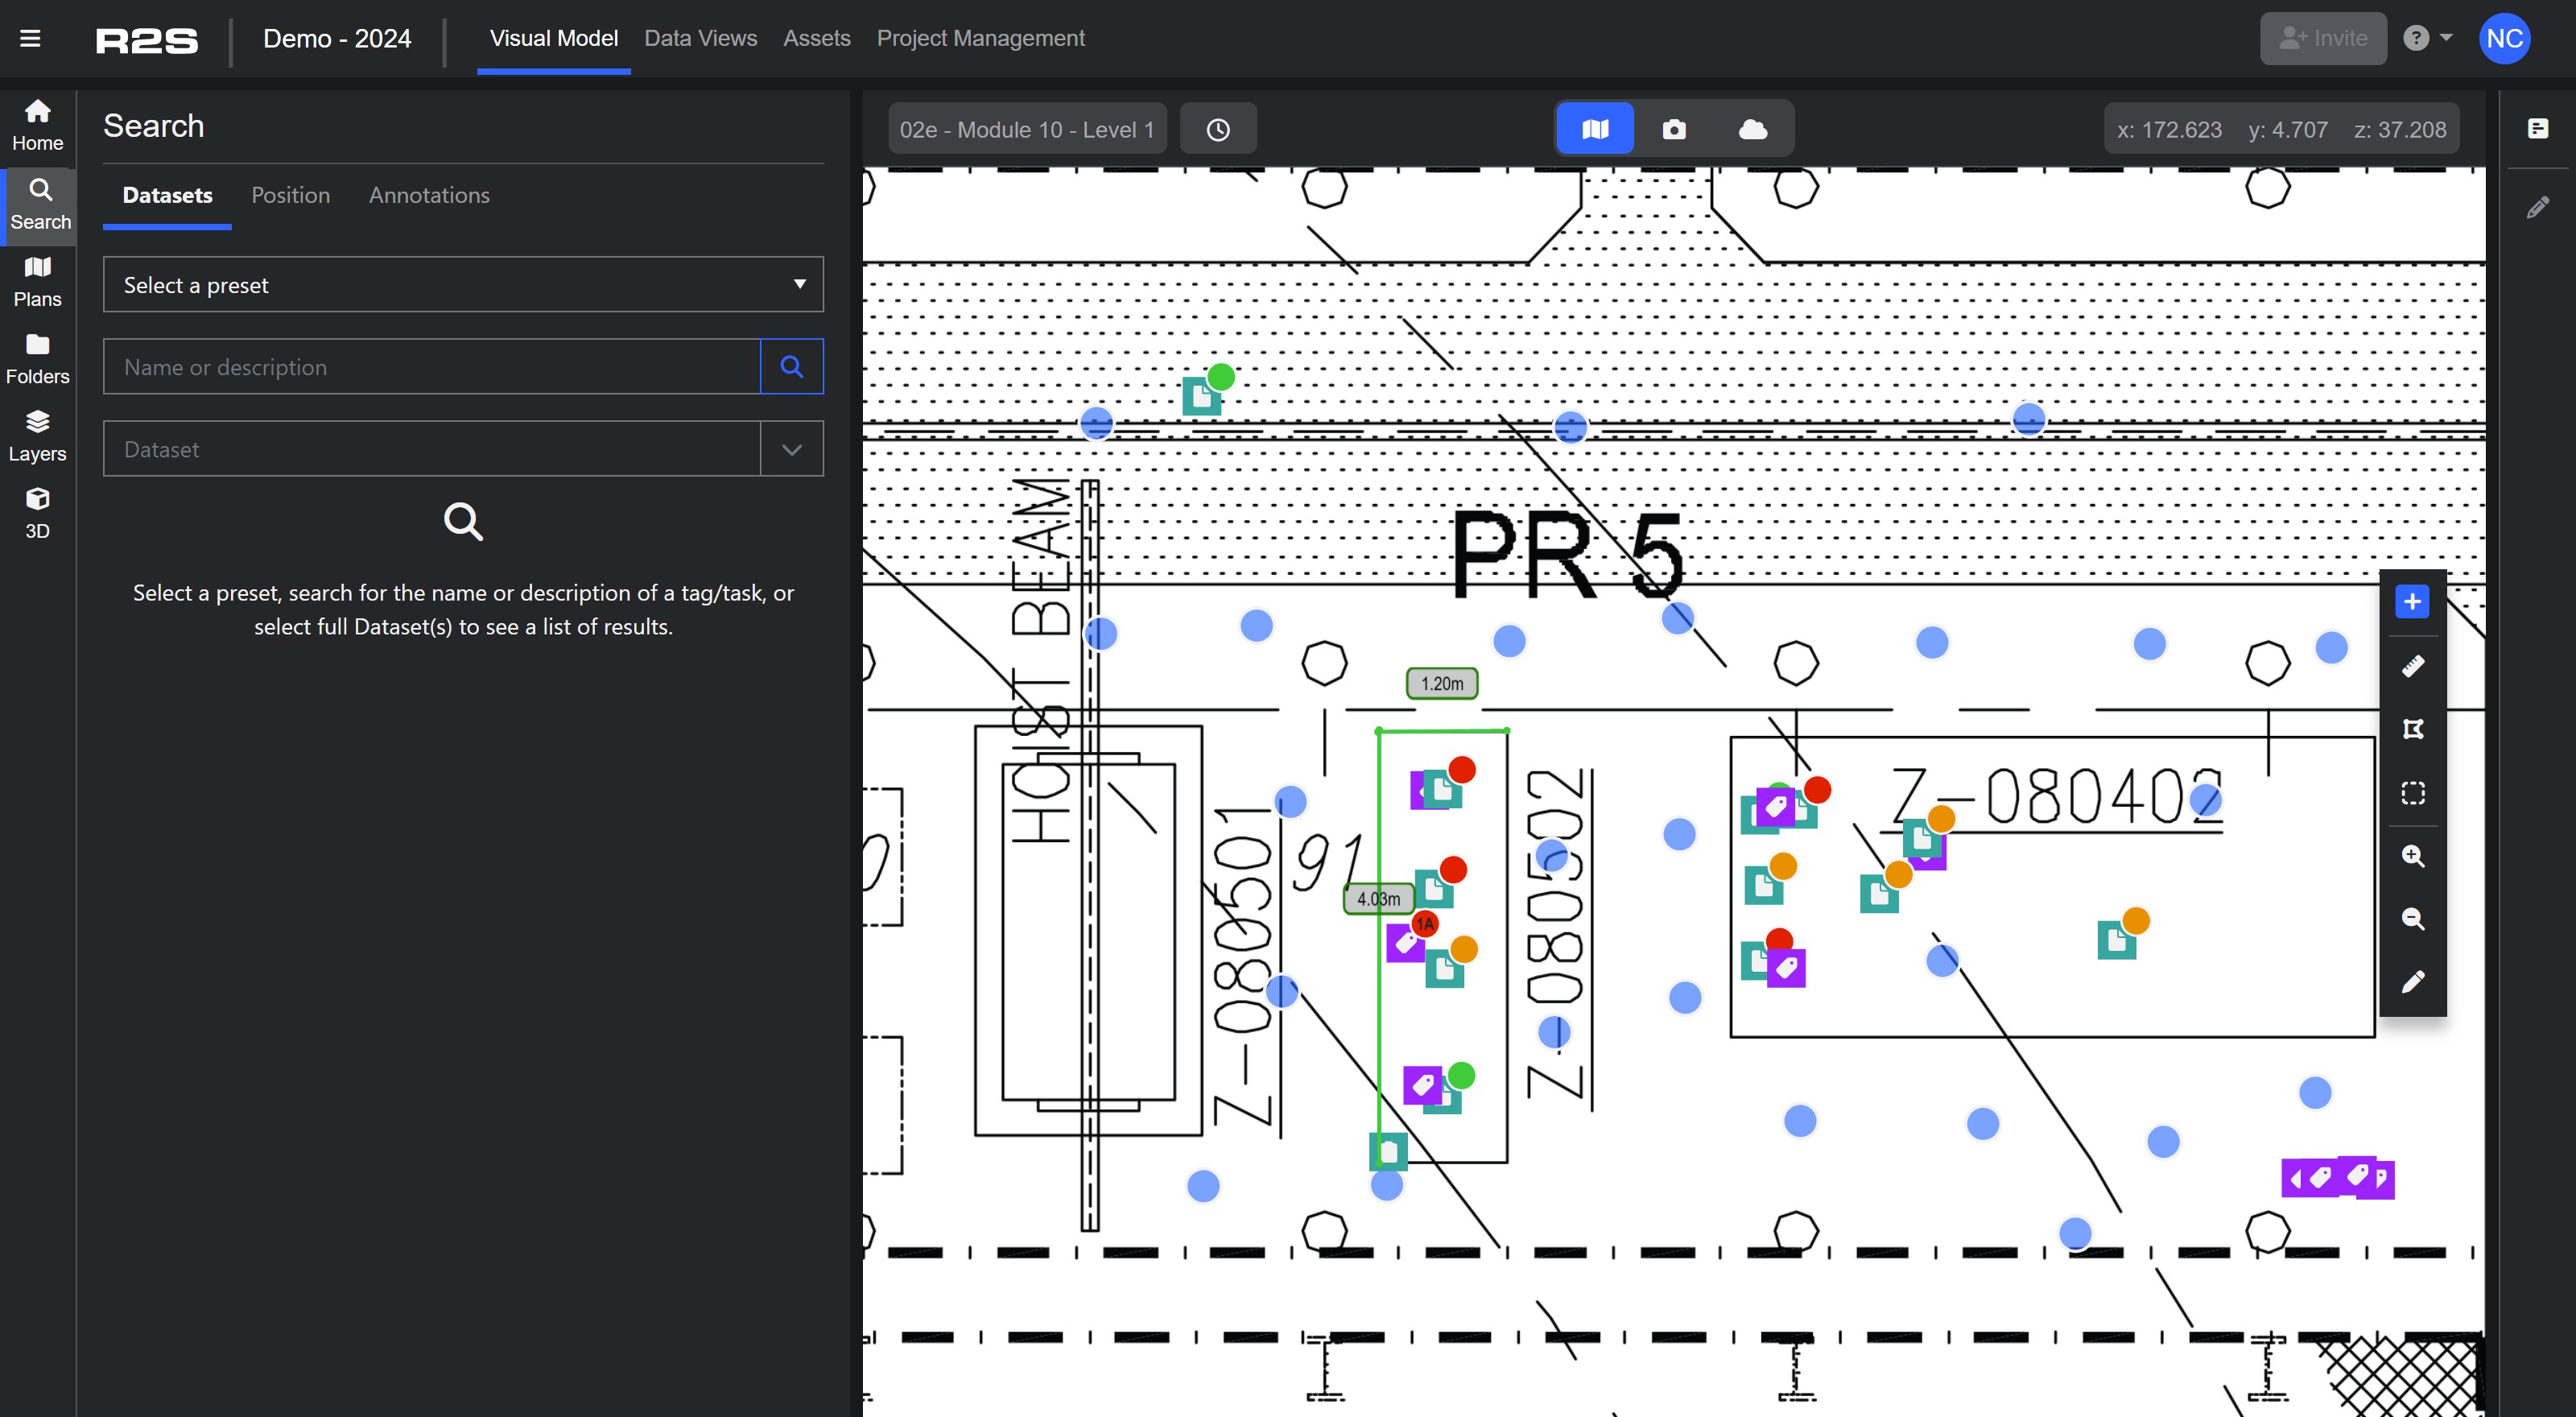Switch to map plan view
This screenshot has height=1417, width=2576.
coord(1595,129)
